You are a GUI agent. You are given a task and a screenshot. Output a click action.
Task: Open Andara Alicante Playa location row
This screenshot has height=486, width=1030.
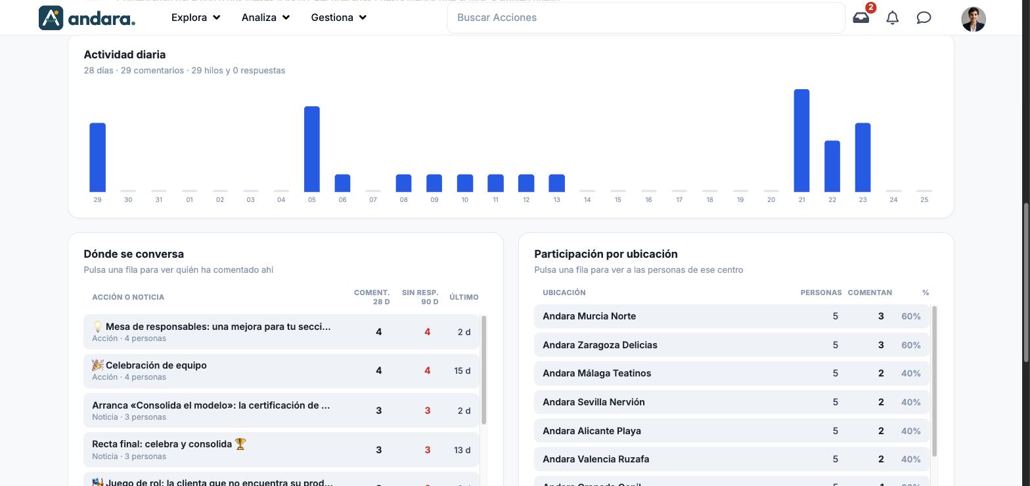tap(732, 431)
